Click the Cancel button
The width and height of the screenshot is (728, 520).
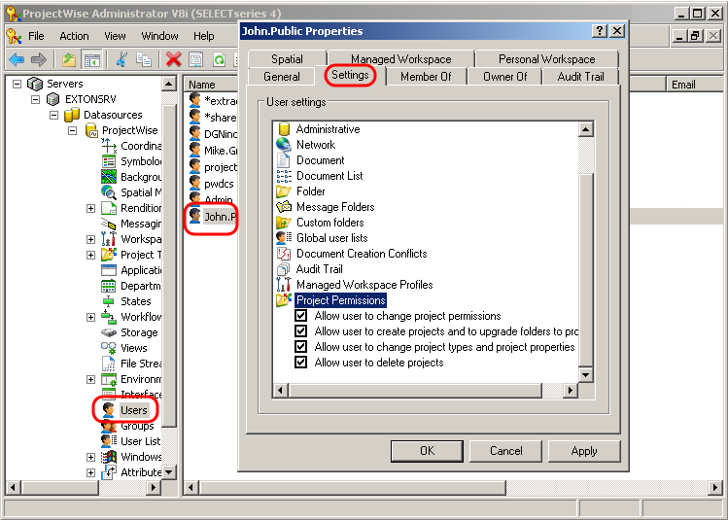505,451
